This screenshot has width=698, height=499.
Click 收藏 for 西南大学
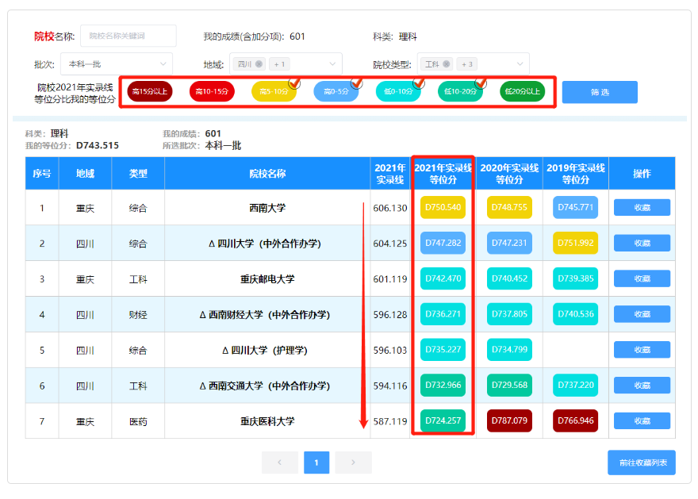tap(642, 207)
